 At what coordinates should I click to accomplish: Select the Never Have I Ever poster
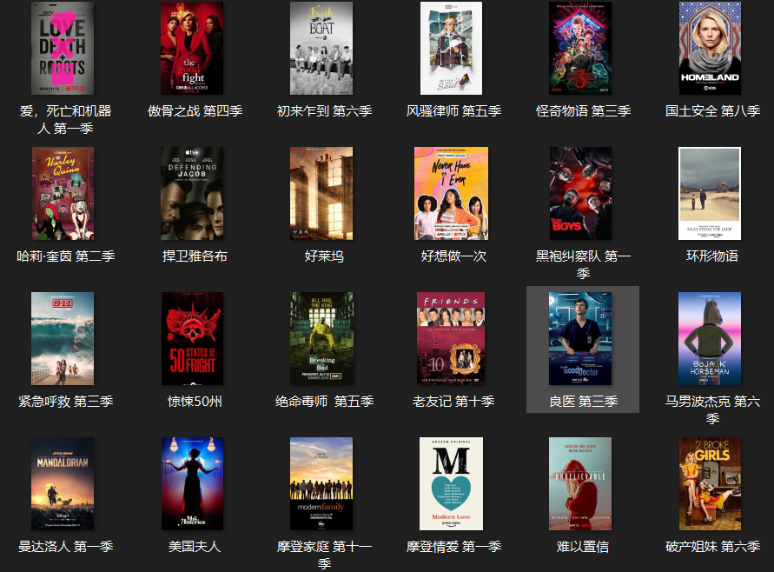click(x=451, y=193)
